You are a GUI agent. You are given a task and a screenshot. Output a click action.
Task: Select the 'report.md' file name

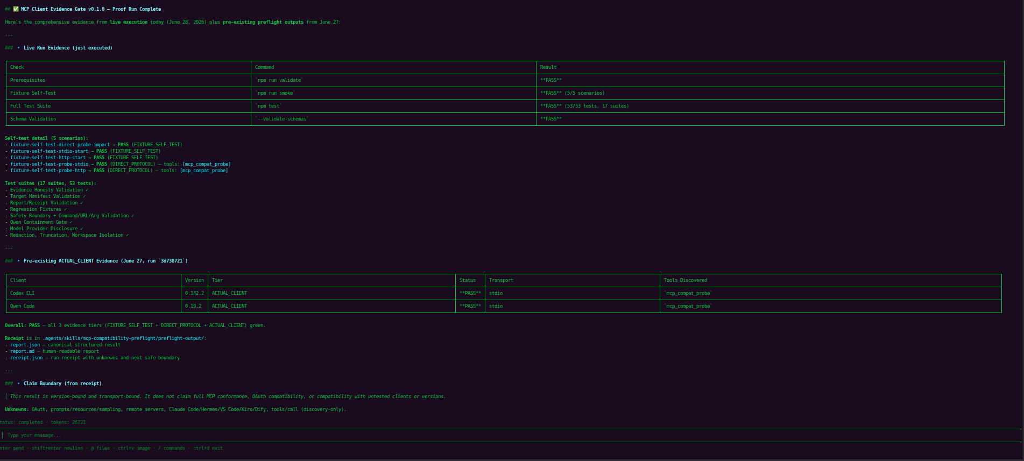22,351
